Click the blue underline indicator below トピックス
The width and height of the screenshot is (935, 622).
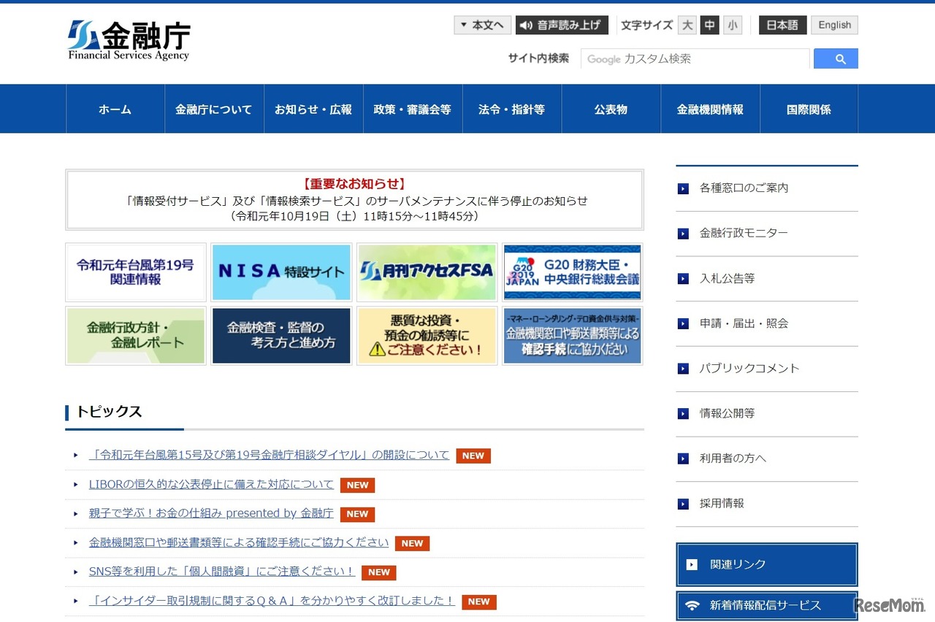[124, 430]
